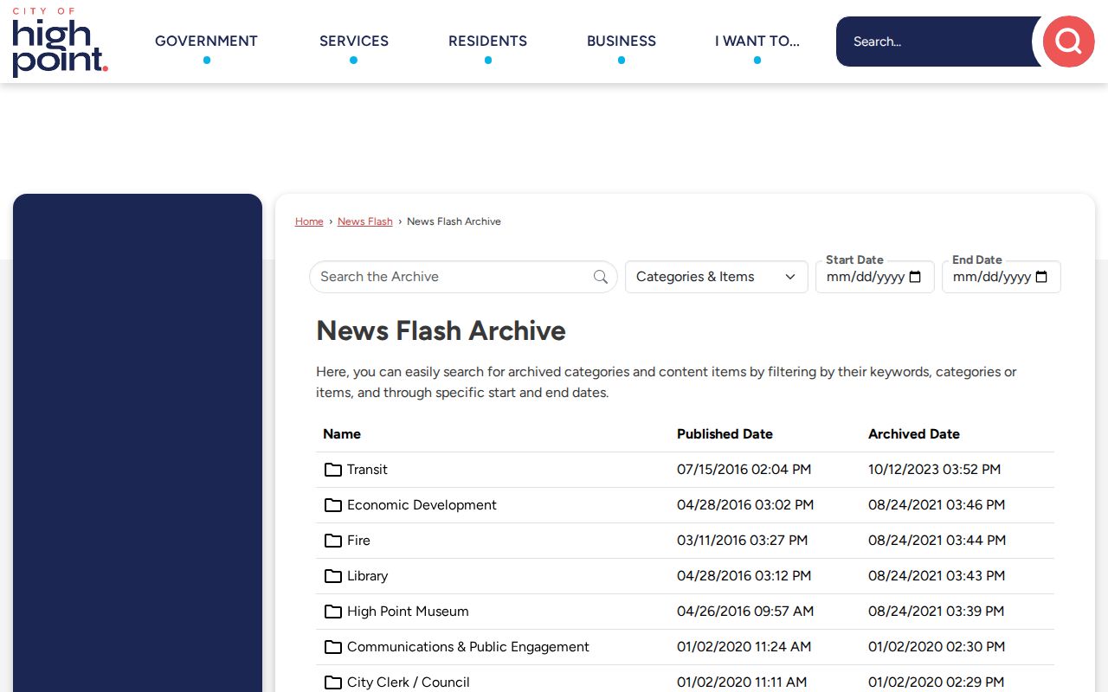Click the Archived Date column header
The width and height of the screenshot is (1108, 692).
coord(914,434)
